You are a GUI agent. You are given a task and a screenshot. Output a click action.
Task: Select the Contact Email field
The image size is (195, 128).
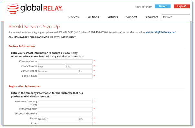(x=65, y=76)
